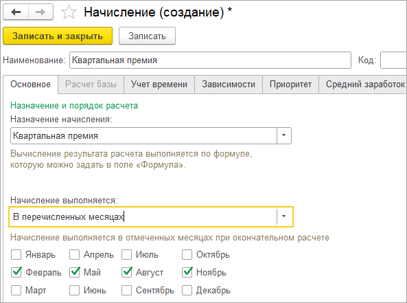The height and width of the screenshot is (303, 407).
Task: Uncheck the Февраль checkbox
Action: click(16, 272)
